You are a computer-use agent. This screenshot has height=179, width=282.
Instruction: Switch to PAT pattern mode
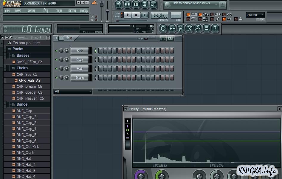122,13
